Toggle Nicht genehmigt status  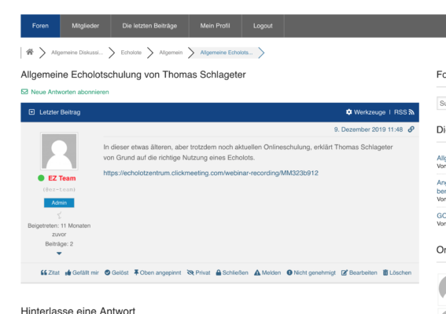click(311, 272)
